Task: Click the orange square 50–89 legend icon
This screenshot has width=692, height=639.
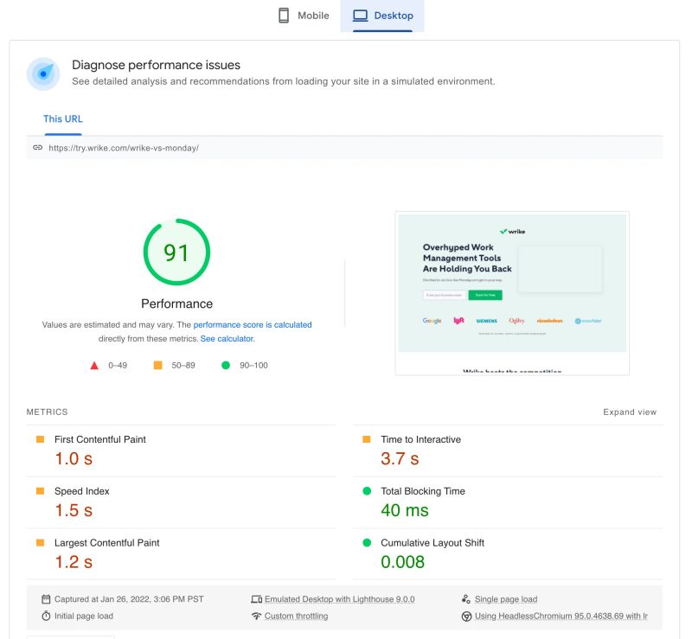Action: click(157, 365)
